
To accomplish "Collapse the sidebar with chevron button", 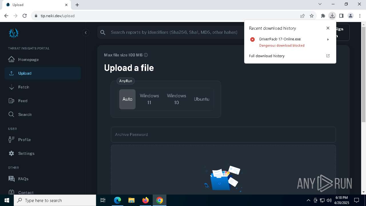I will click(x=85, y=33).
